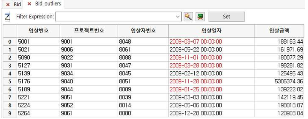The width and height of the screenshot is (308, 119).
Task: Select row header 7
Action: (10, 97)
